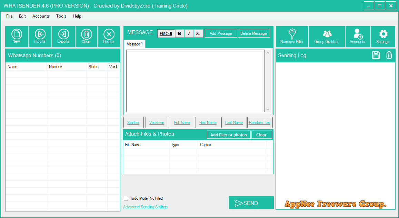Insert Full Name tag
Image resolution: width=399 pixels, height=218 pixels.
pyautogui.click(x=182, y=123)
